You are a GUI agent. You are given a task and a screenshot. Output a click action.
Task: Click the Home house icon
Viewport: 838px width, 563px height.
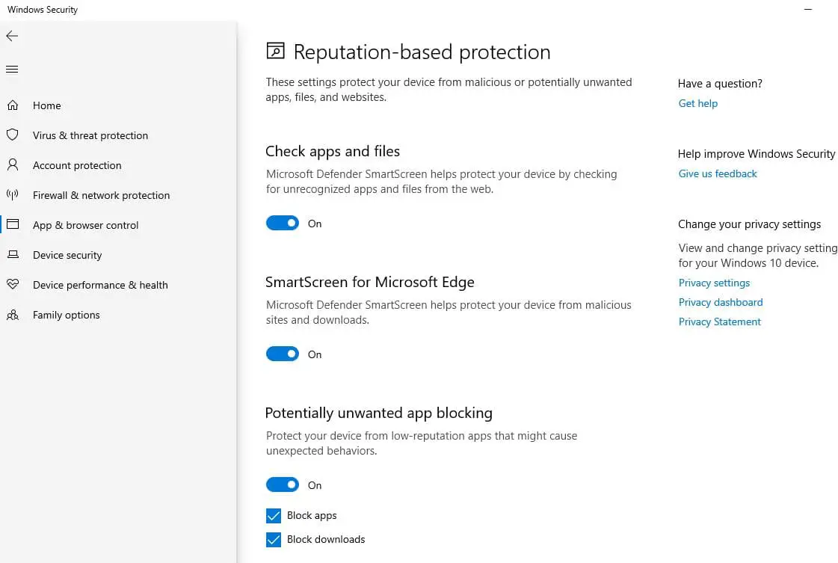[13, 105]
